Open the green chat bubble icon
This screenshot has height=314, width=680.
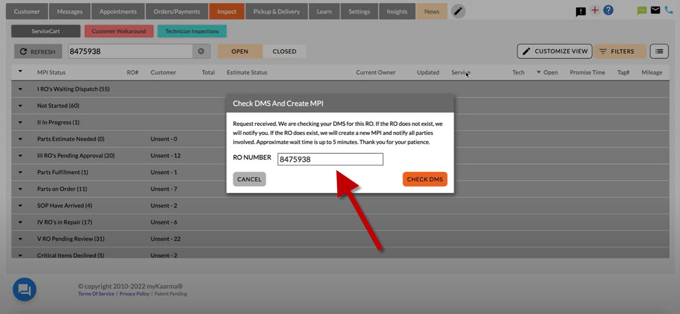(x=642, y=10)
